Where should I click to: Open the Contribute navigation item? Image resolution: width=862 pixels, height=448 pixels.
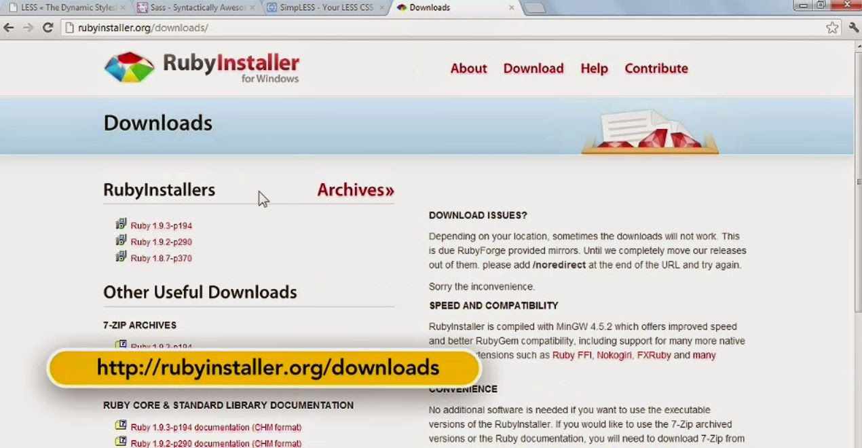656,68
